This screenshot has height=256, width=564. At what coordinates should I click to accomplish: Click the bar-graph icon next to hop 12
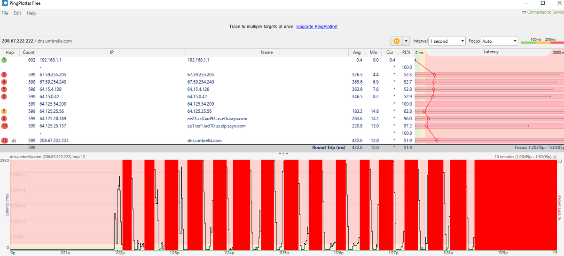pos(14,140)
